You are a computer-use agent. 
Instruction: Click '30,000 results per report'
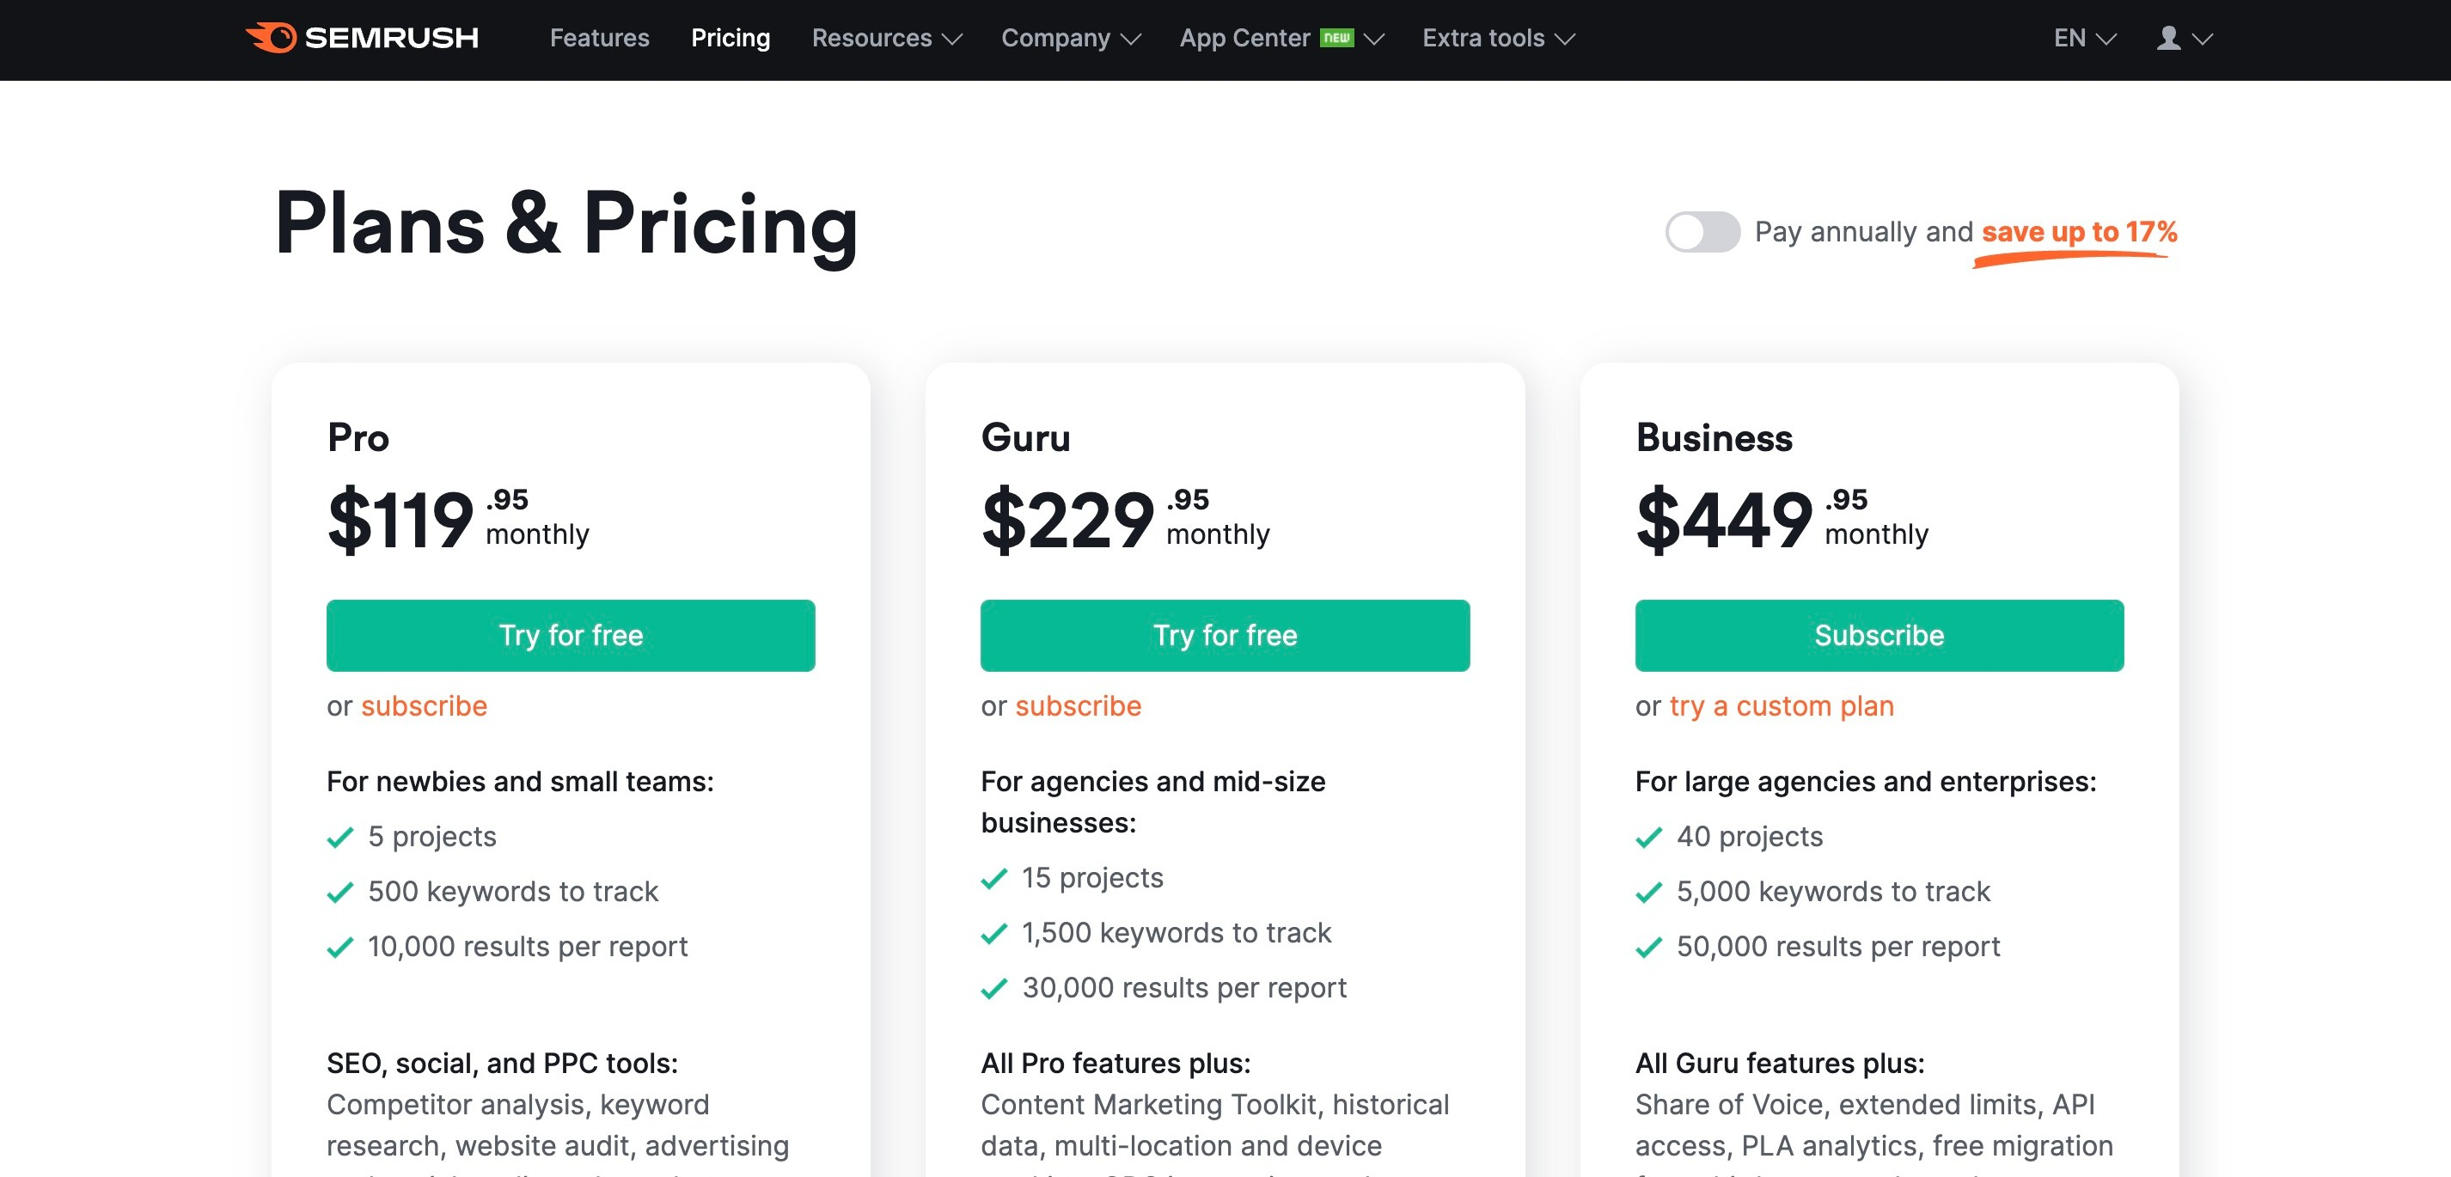(1184, 988)
